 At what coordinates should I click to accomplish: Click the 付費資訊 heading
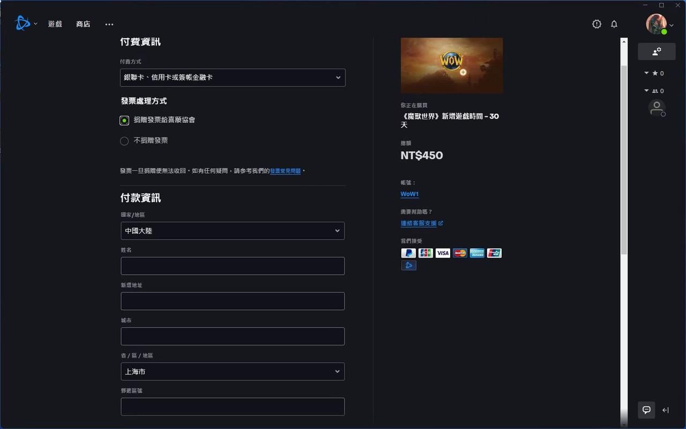(140, 42)
